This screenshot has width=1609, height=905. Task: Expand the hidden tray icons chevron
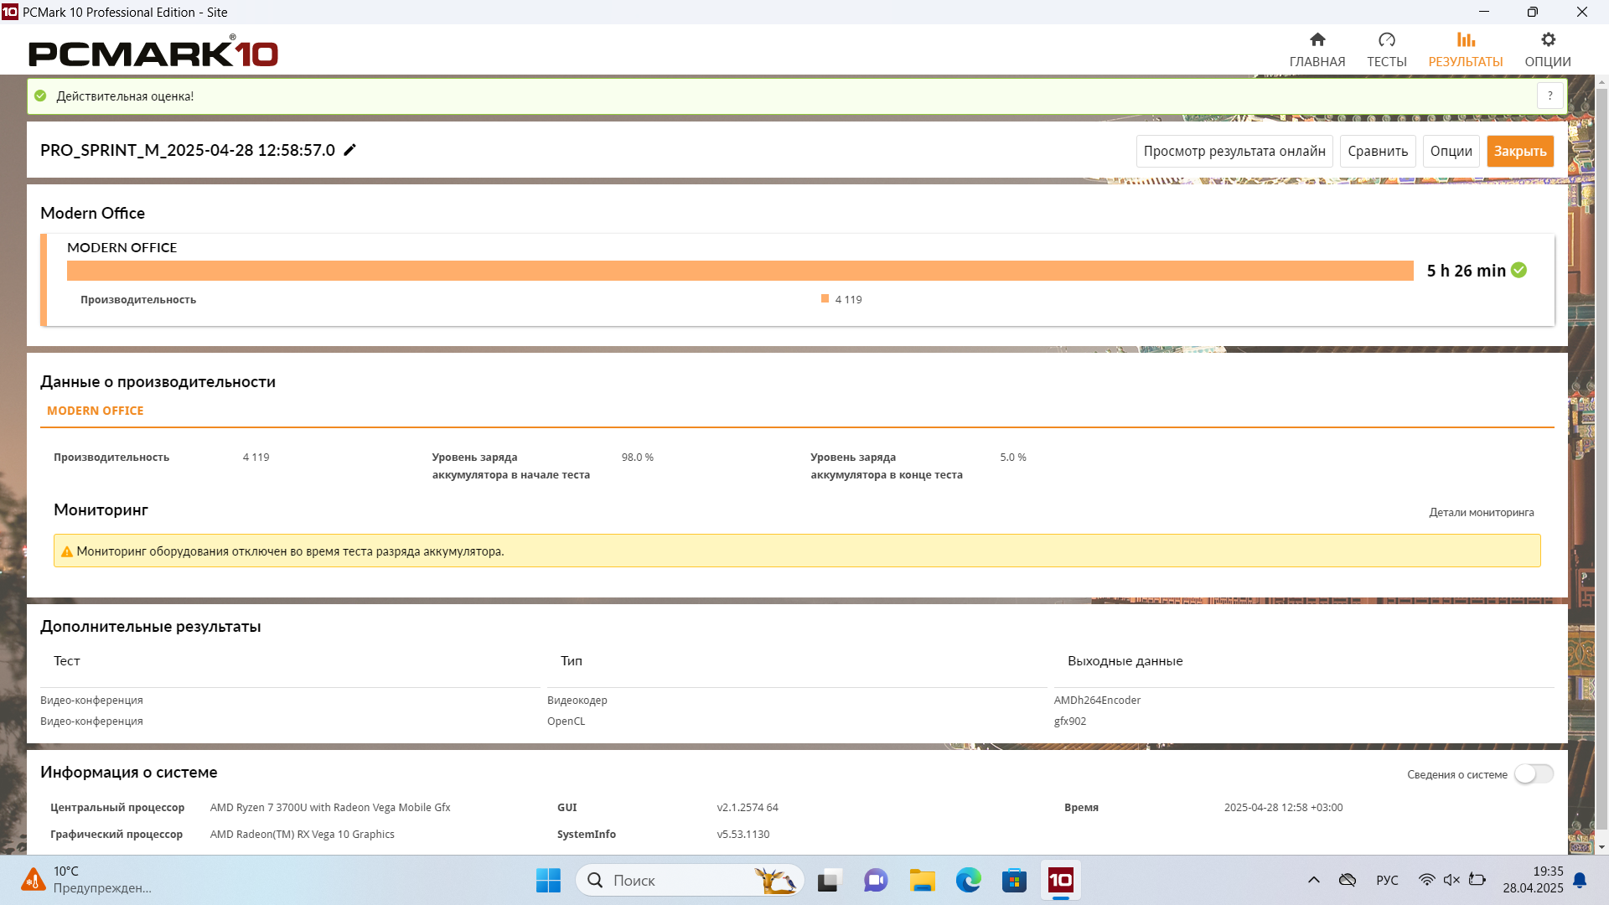(x=1314, y=881)
